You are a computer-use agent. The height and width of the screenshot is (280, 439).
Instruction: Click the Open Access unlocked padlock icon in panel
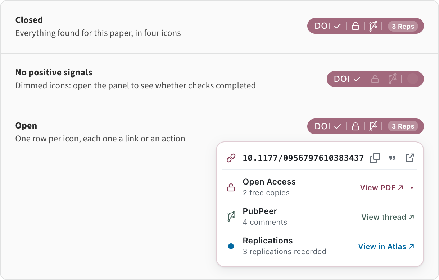[x=231, y=187]
